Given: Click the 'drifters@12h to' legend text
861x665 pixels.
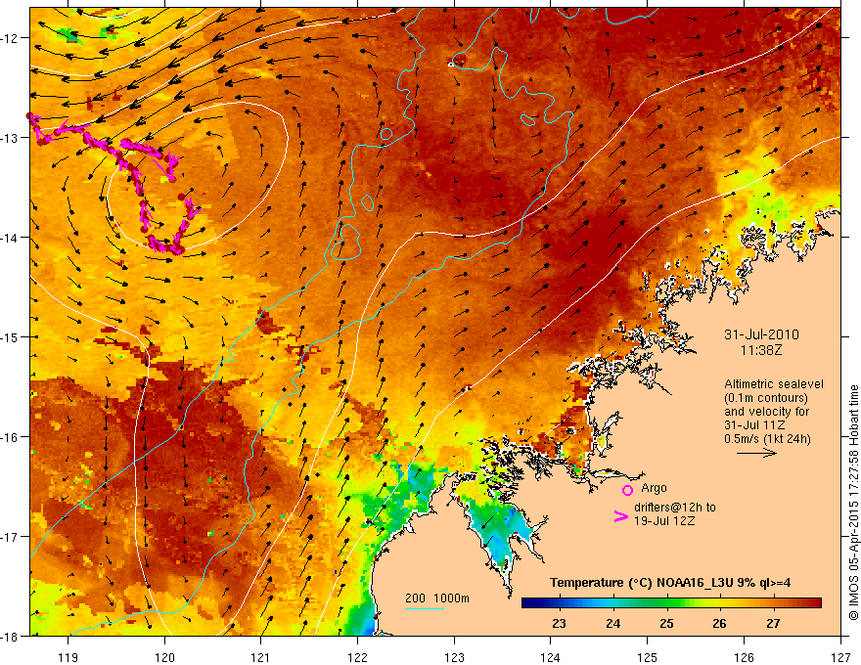Looking at the screenshot, I should tap(675, 508).
